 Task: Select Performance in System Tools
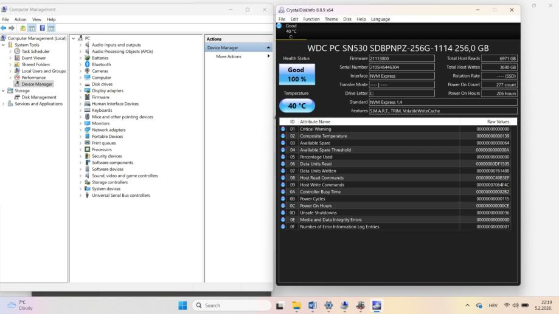click(x=33, y=78)
